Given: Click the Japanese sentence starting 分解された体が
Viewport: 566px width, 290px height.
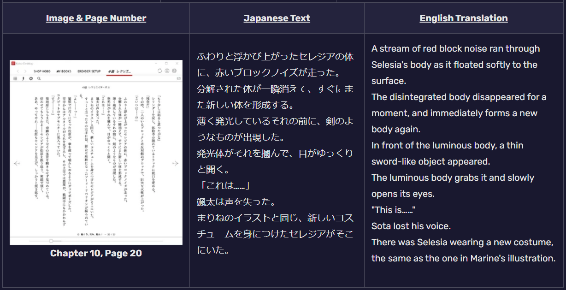Looking at the screenshot, I should pyautogui.click(x=275, y=97).
